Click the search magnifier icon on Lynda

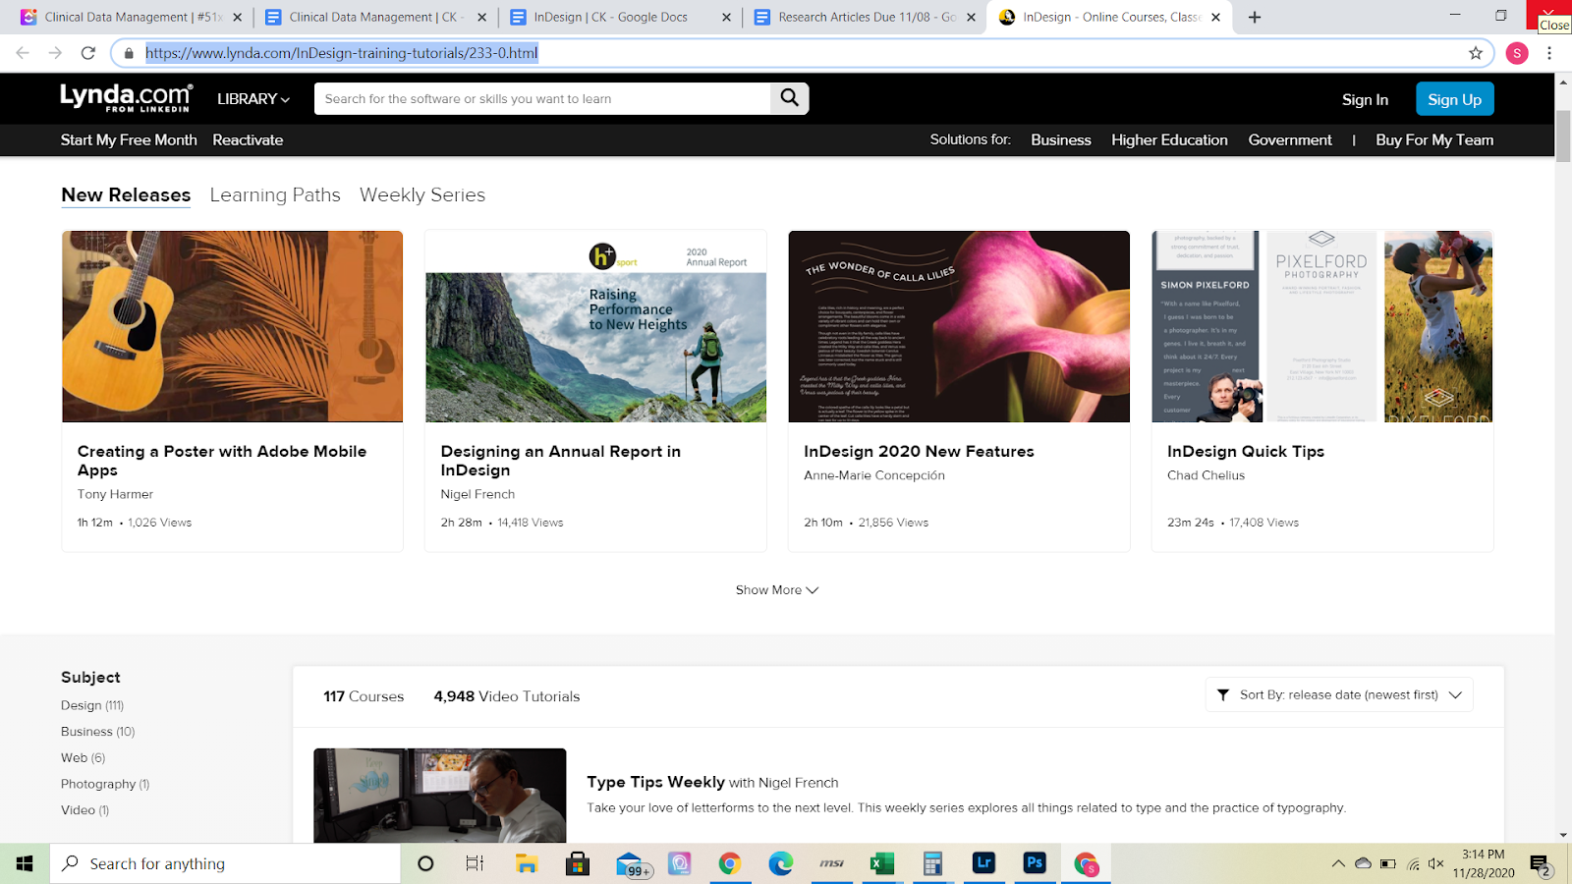tap(790, 98)
